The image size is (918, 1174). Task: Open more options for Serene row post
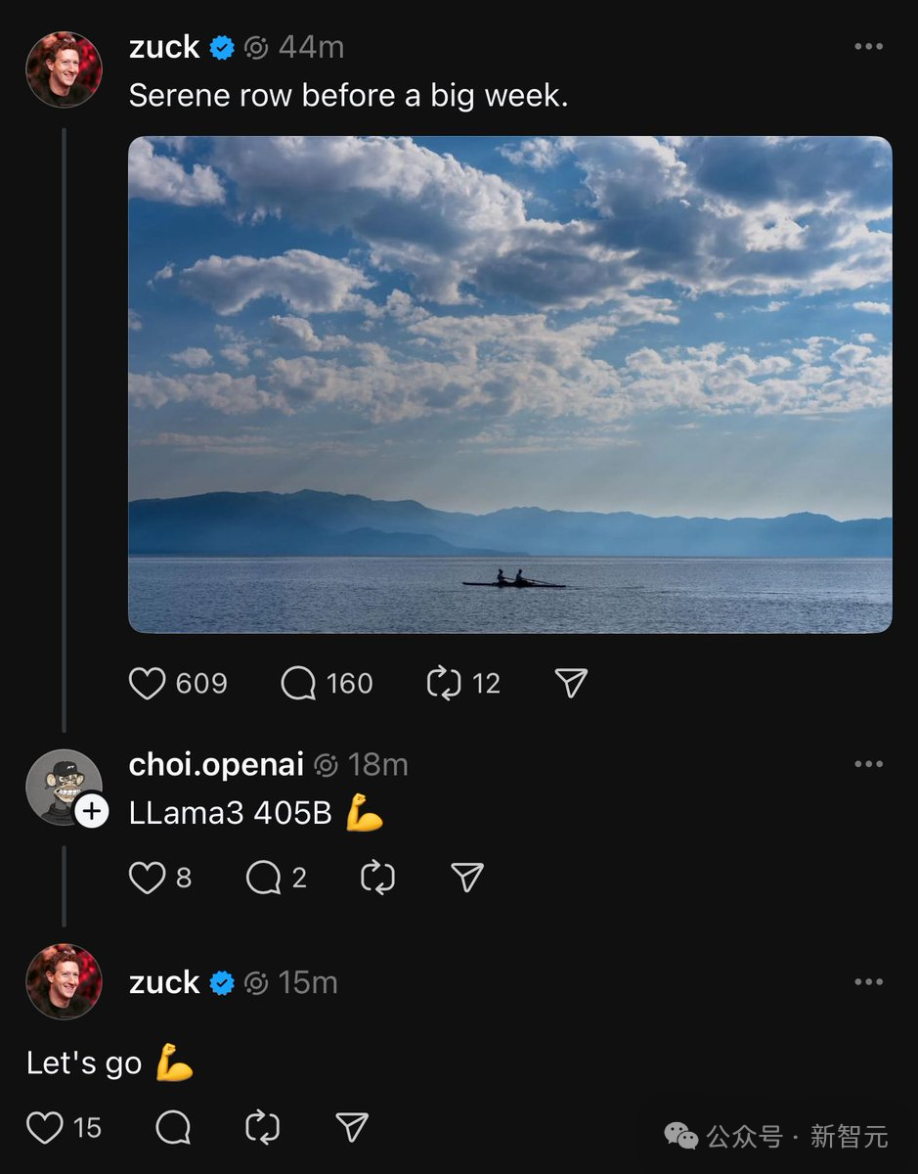click(868, 47)
